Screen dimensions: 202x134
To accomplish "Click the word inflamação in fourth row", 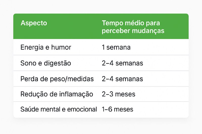I will 76,94.
